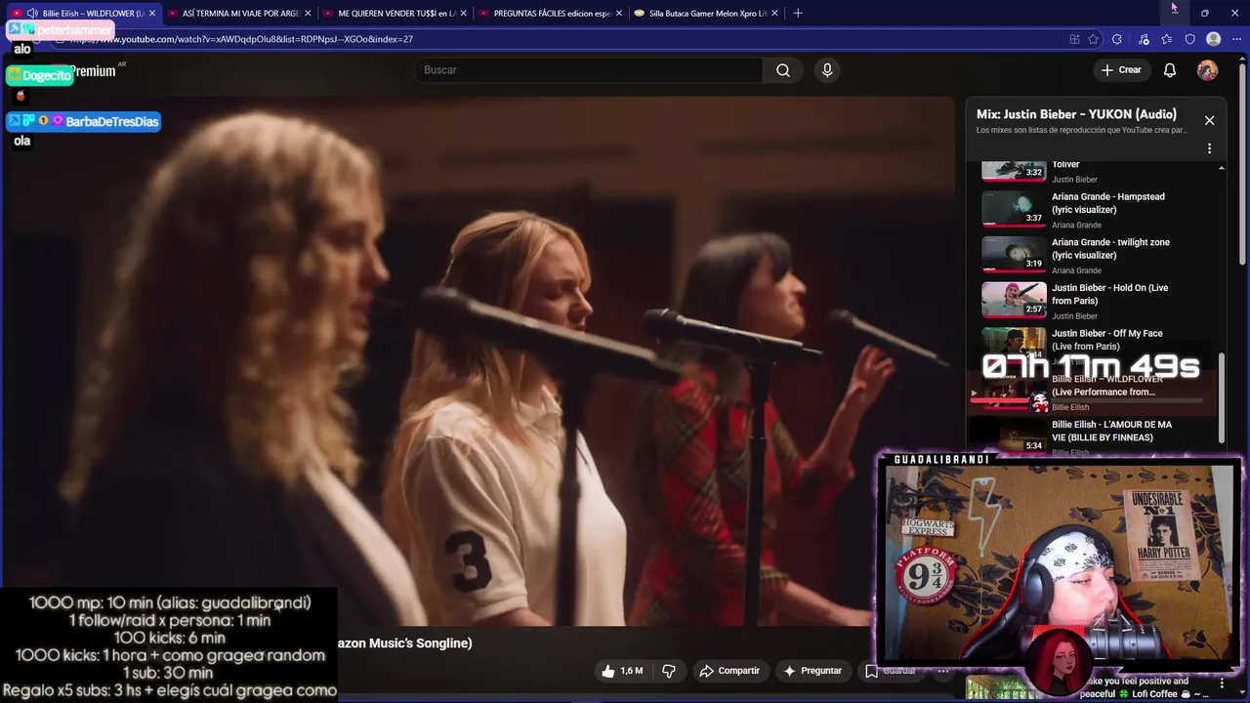Open Lofi Coffee recommendation options menu

[x=1222, y=683]
